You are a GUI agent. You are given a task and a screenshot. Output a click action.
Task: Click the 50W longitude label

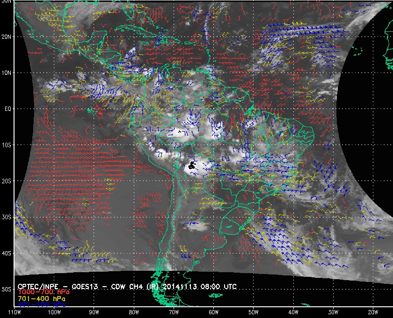[254, 312]
